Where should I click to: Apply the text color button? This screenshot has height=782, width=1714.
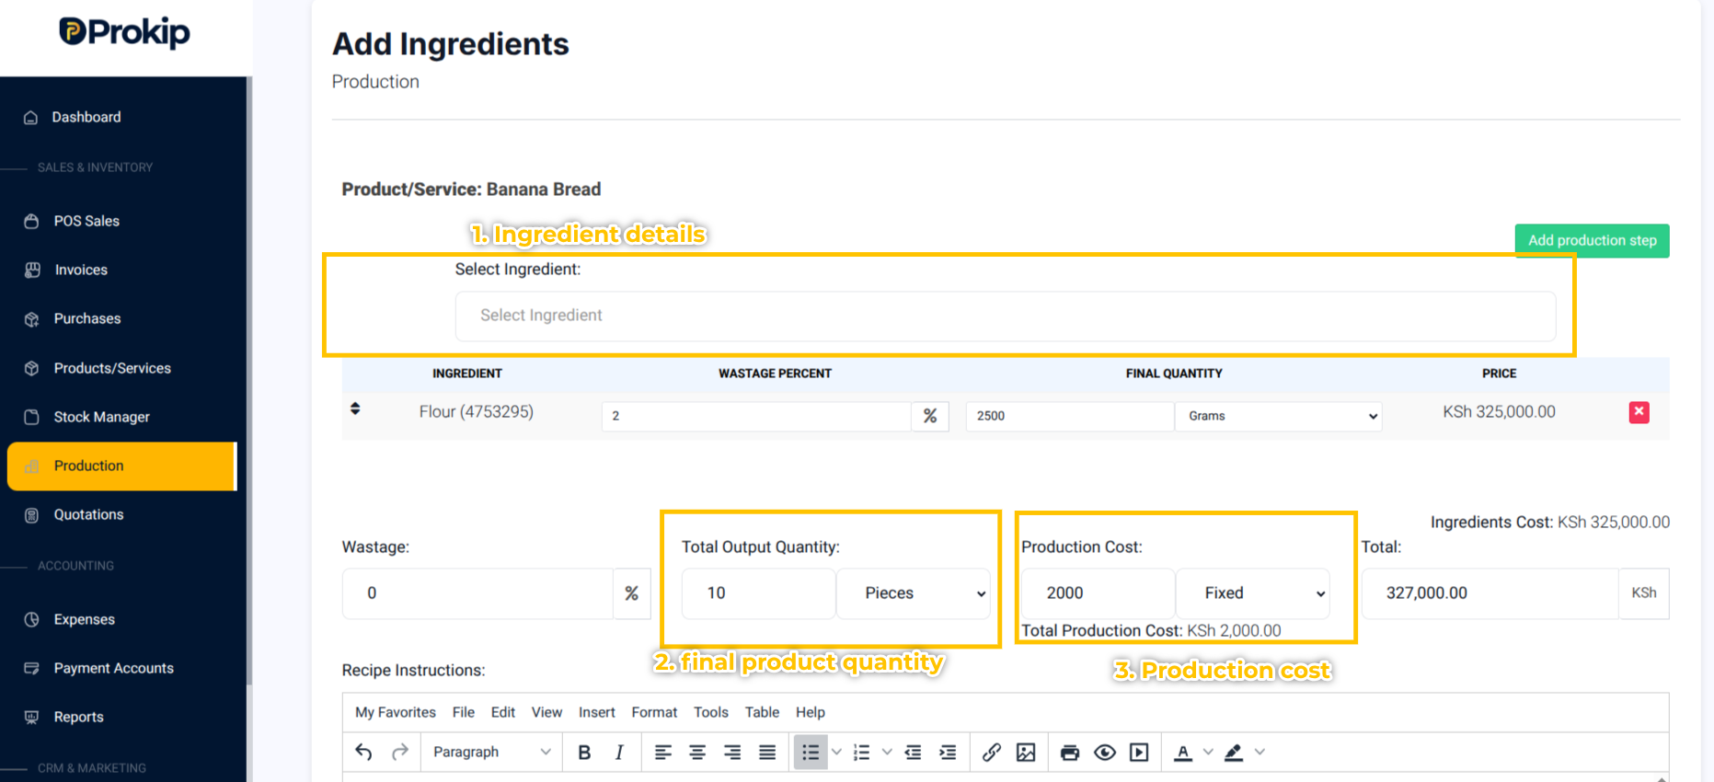1184,753
